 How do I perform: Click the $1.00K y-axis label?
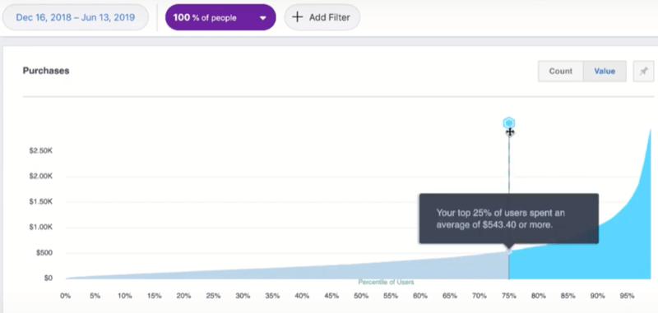click(x=40, y=228)
